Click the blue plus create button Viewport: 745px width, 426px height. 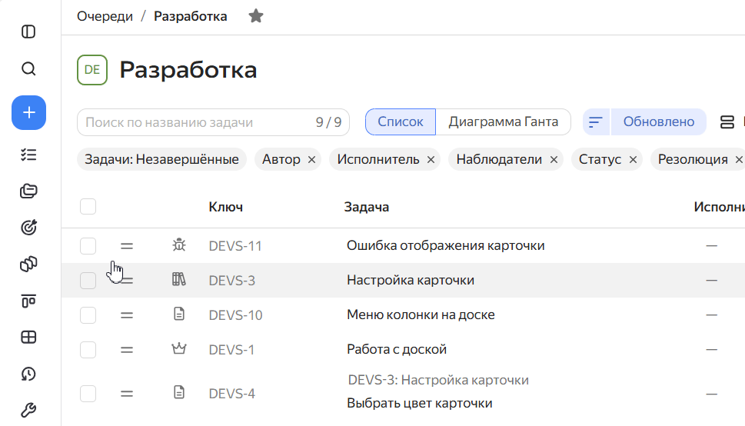[x=29, y=113]
